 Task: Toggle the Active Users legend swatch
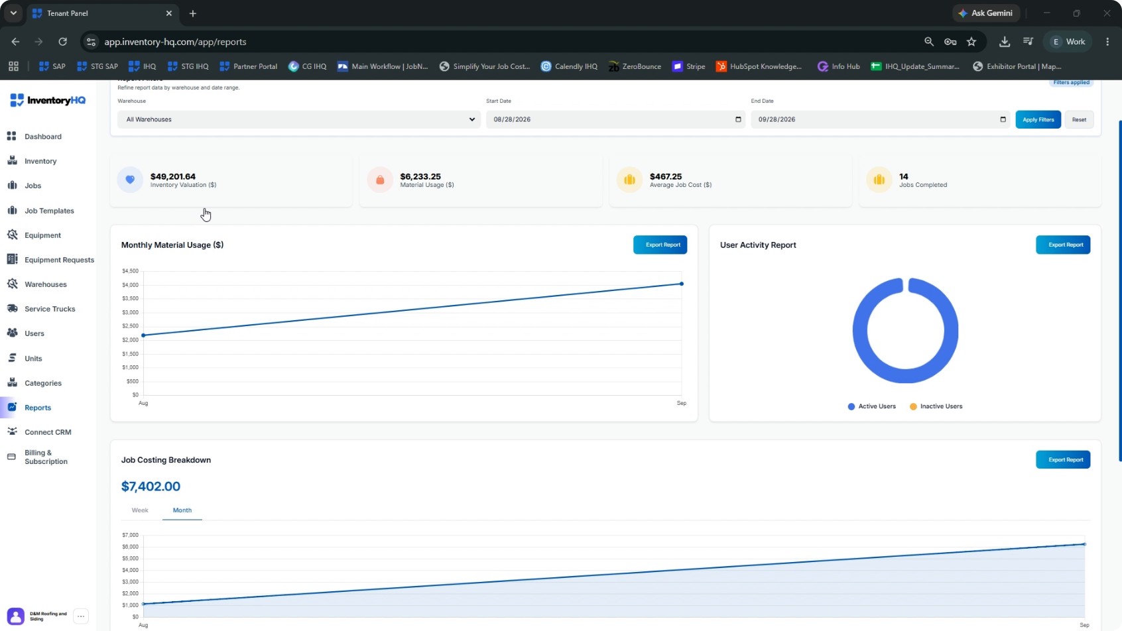(851, 406)
